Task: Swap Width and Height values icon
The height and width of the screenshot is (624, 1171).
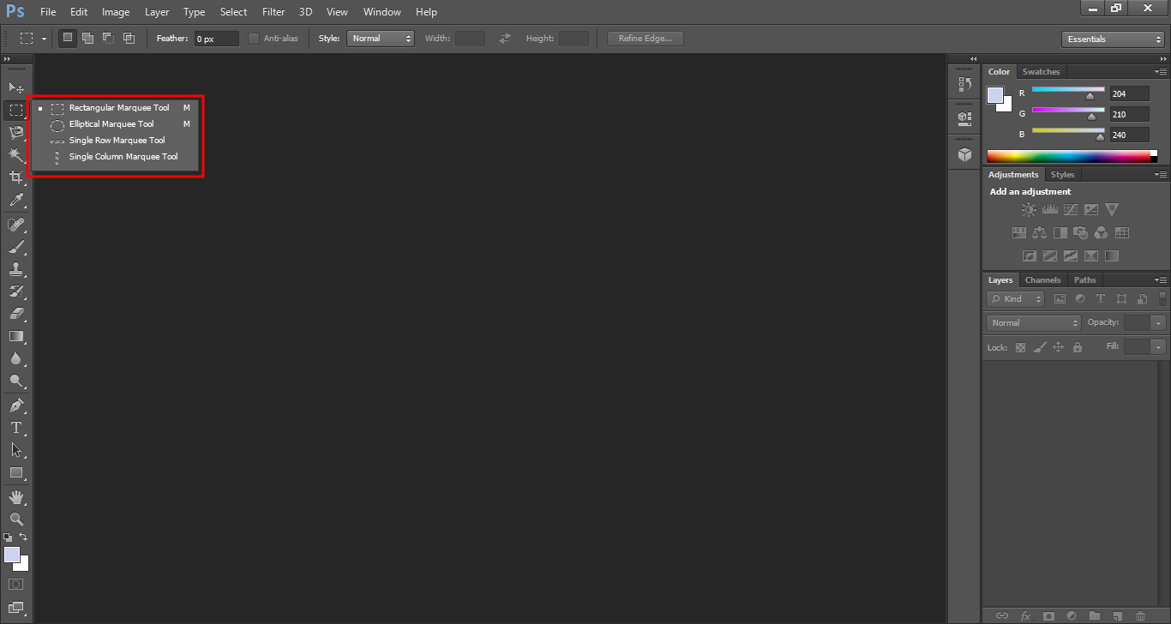Action: pyautogui.click(x=505, y=39)
